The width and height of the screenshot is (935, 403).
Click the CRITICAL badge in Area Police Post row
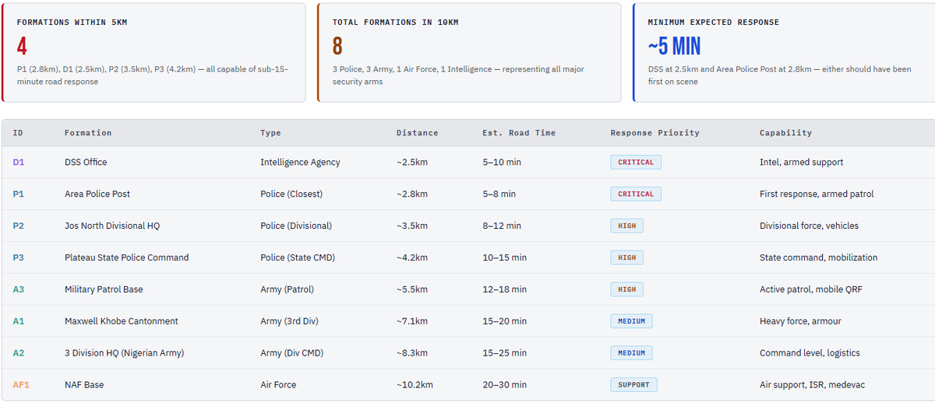(636, 194)
